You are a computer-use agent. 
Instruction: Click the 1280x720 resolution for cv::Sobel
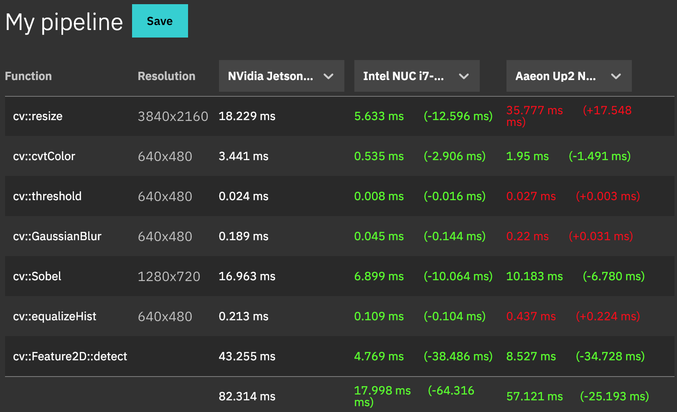tap(169, 276)
